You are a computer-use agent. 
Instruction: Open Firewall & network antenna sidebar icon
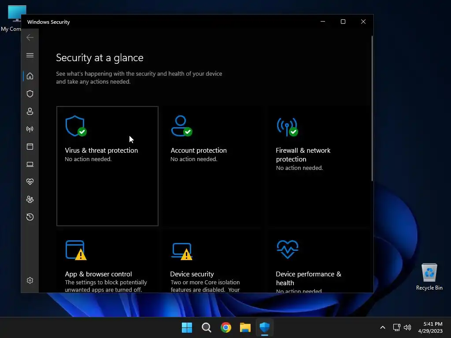click(x=30, y=129)
